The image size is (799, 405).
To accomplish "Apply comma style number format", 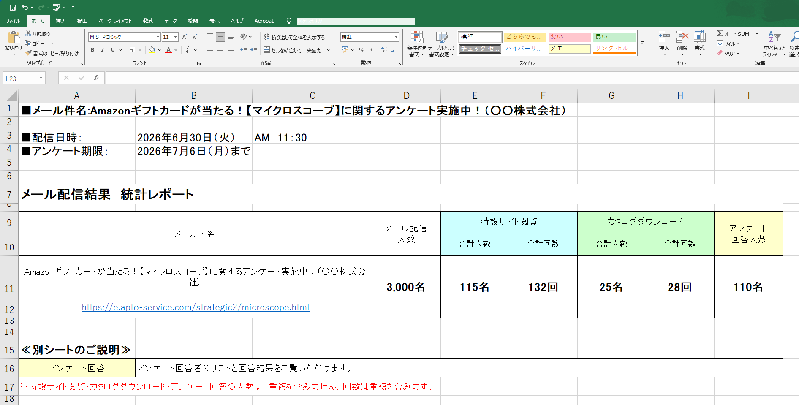I will pyautogui.click(x=372, y=50).
